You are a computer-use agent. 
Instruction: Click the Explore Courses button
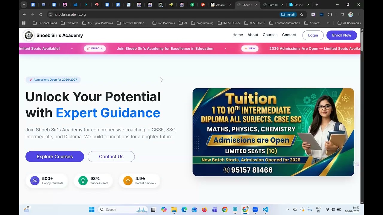point(55,156)
